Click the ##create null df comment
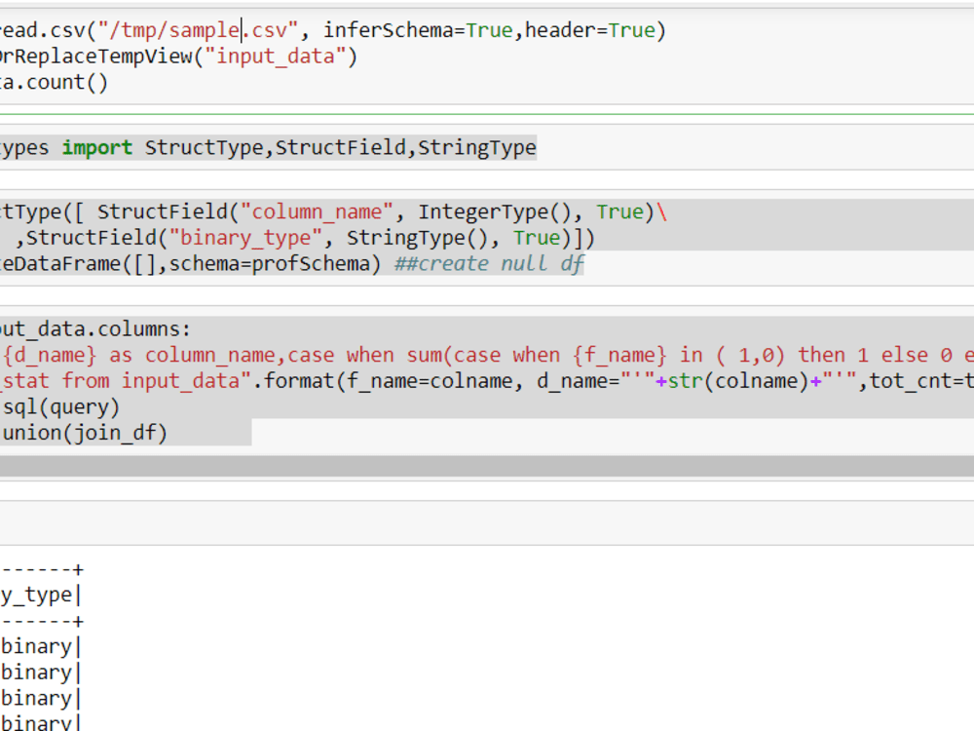 pyautogui.click(x=490, y=264)
